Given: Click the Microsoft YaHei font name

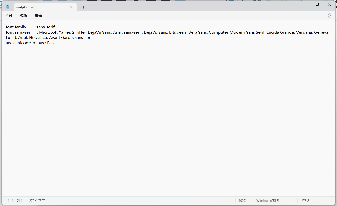Looking at the screenshot, I should pyautogui.click(x=55, y=32).
